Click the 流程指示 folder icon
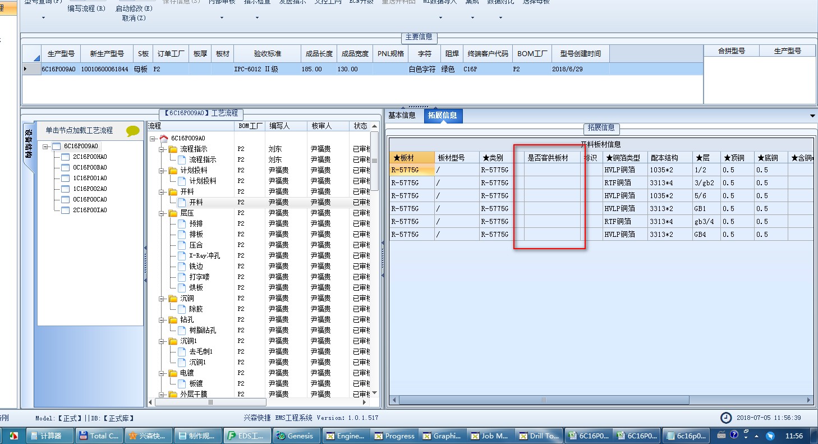The image size is (818, 444). [173, 149]
